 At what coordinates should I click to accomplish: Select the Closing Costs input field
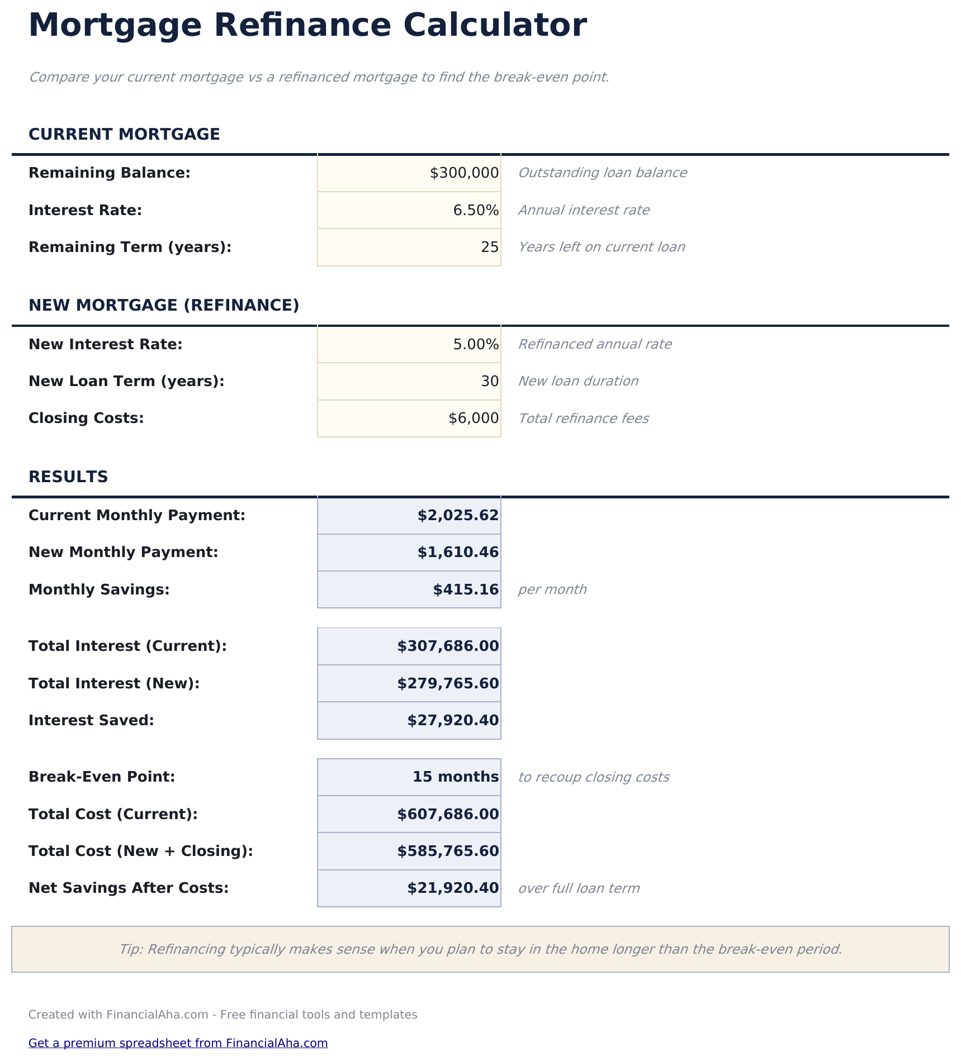pos(409,418)
